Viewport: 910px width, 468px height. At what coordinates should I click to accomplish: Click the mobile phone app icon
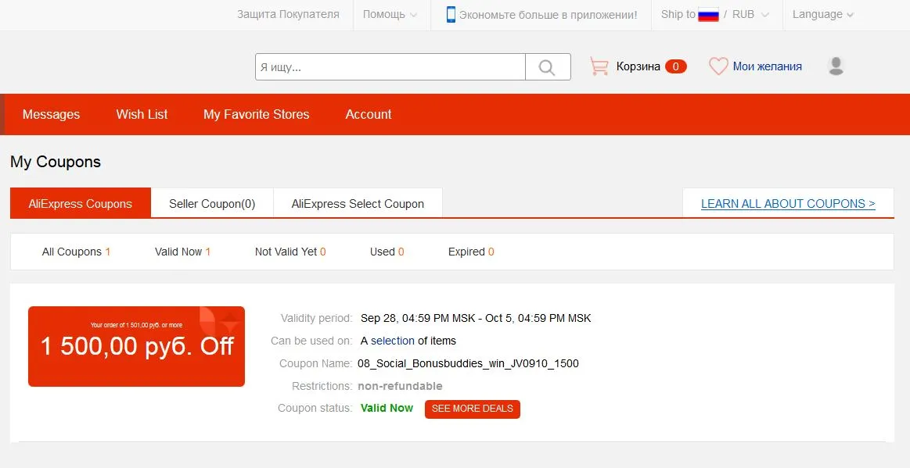coord(451,15)
